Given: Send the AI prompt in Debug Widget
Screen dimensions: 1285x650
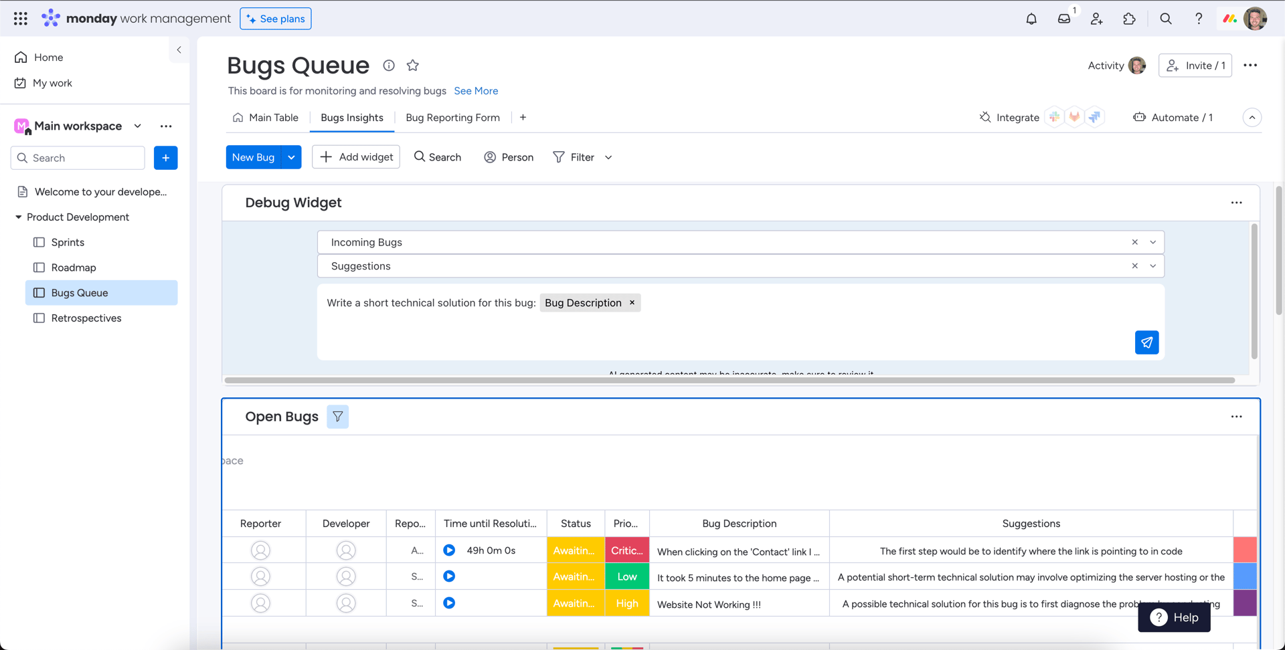Looking at the screenshot, I should pyautogui.click(x=1146, y=342).
